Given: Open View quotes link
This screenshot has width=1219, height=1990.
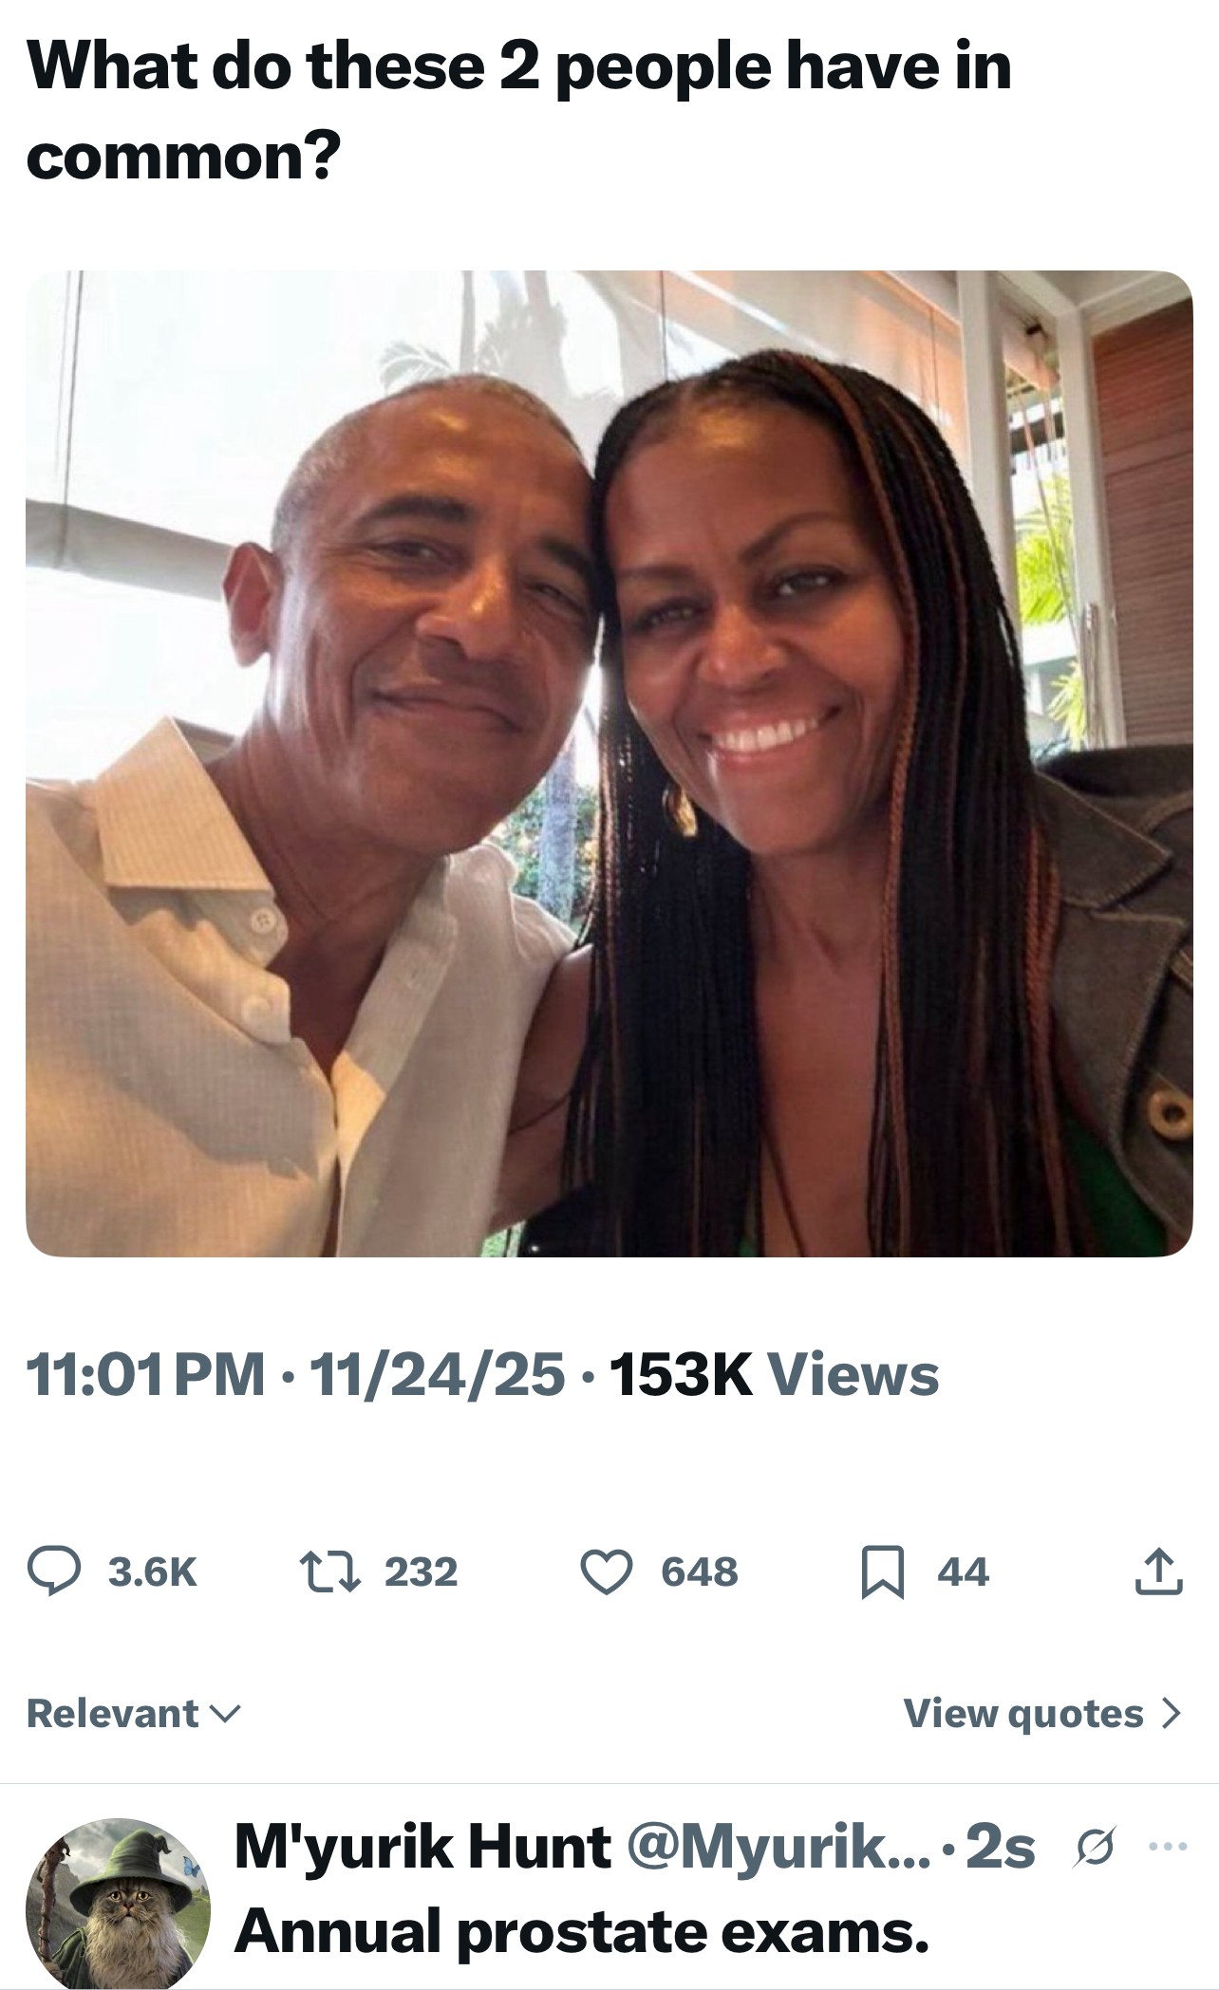Looking at the screenshot, I should (x=1024, y=1713).
